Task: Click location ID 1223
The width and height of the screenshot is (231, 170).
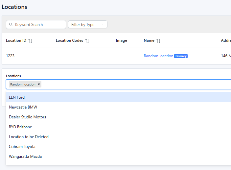Action: [10, 56]
